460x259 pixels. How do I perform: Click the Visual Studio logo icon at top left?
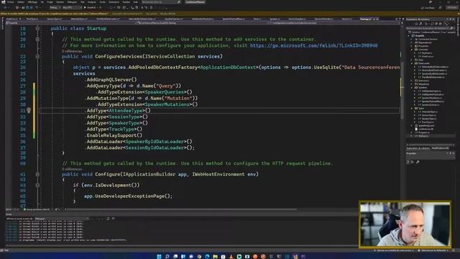click(3, 2)
